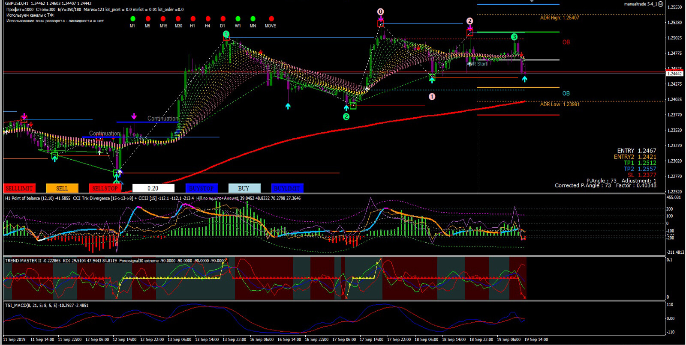This screenshot has height=345, width=686.
Task: Click the solid green TP1 level line
Action: 518,32
